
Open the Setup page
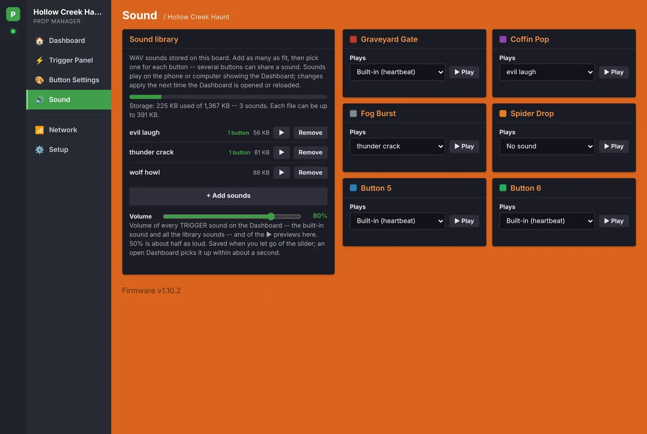click(69, 150)
